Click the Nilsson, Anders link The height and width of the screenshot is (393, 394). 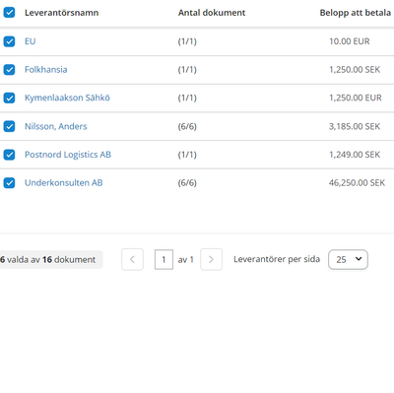(x=56, y=126)
